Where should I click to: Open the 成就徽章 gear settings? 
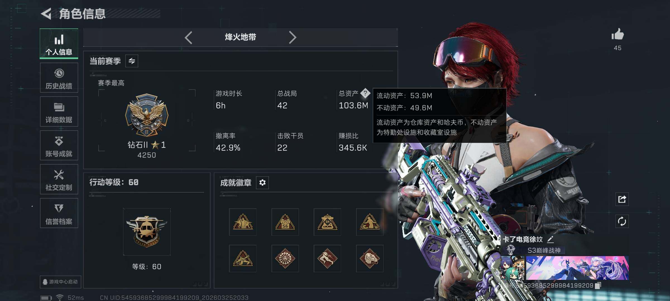[262, 183]
